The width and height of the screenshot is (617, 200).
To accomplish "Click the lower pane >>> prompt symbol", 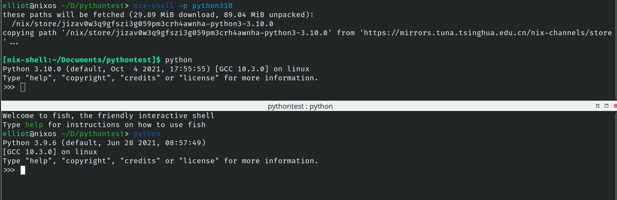I will point(9,170).
